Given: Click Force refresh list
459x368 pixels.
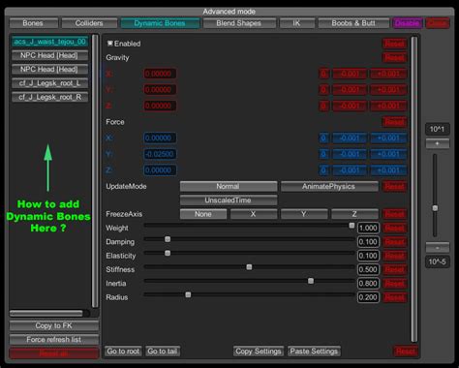Looking at the screenshot, I should pyautogui.click(x=54, y=340).
